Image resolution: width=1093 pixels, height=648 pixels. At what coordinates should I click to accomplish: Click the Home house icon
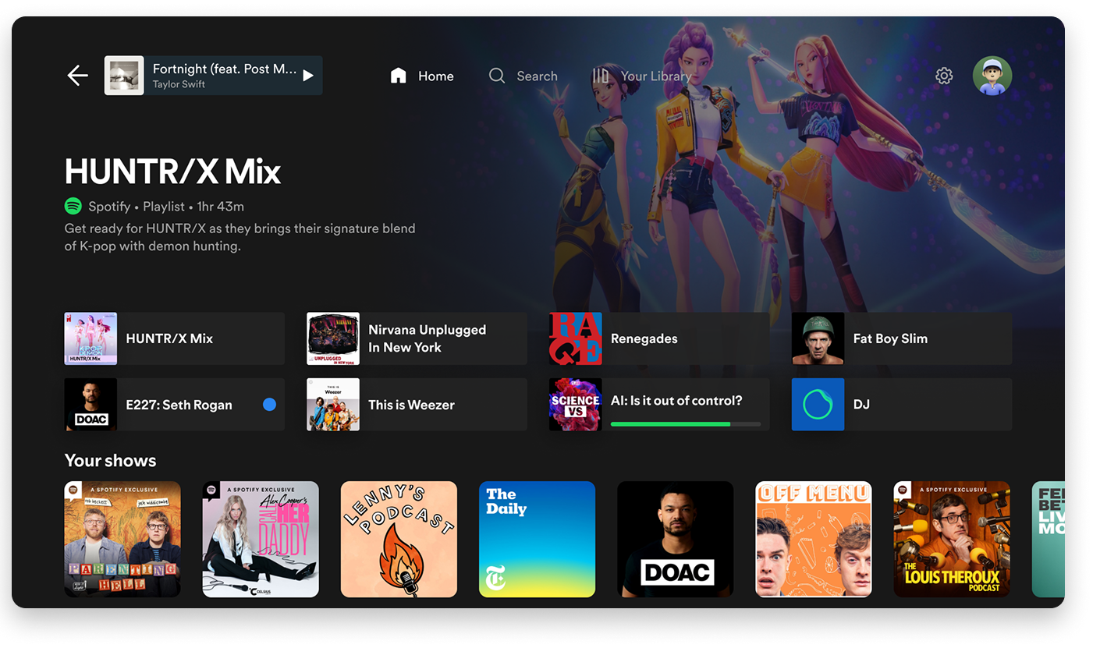coord(399,76)
